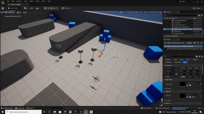Open the Tools menu
The image size is (204, 114).
[25, 1]
